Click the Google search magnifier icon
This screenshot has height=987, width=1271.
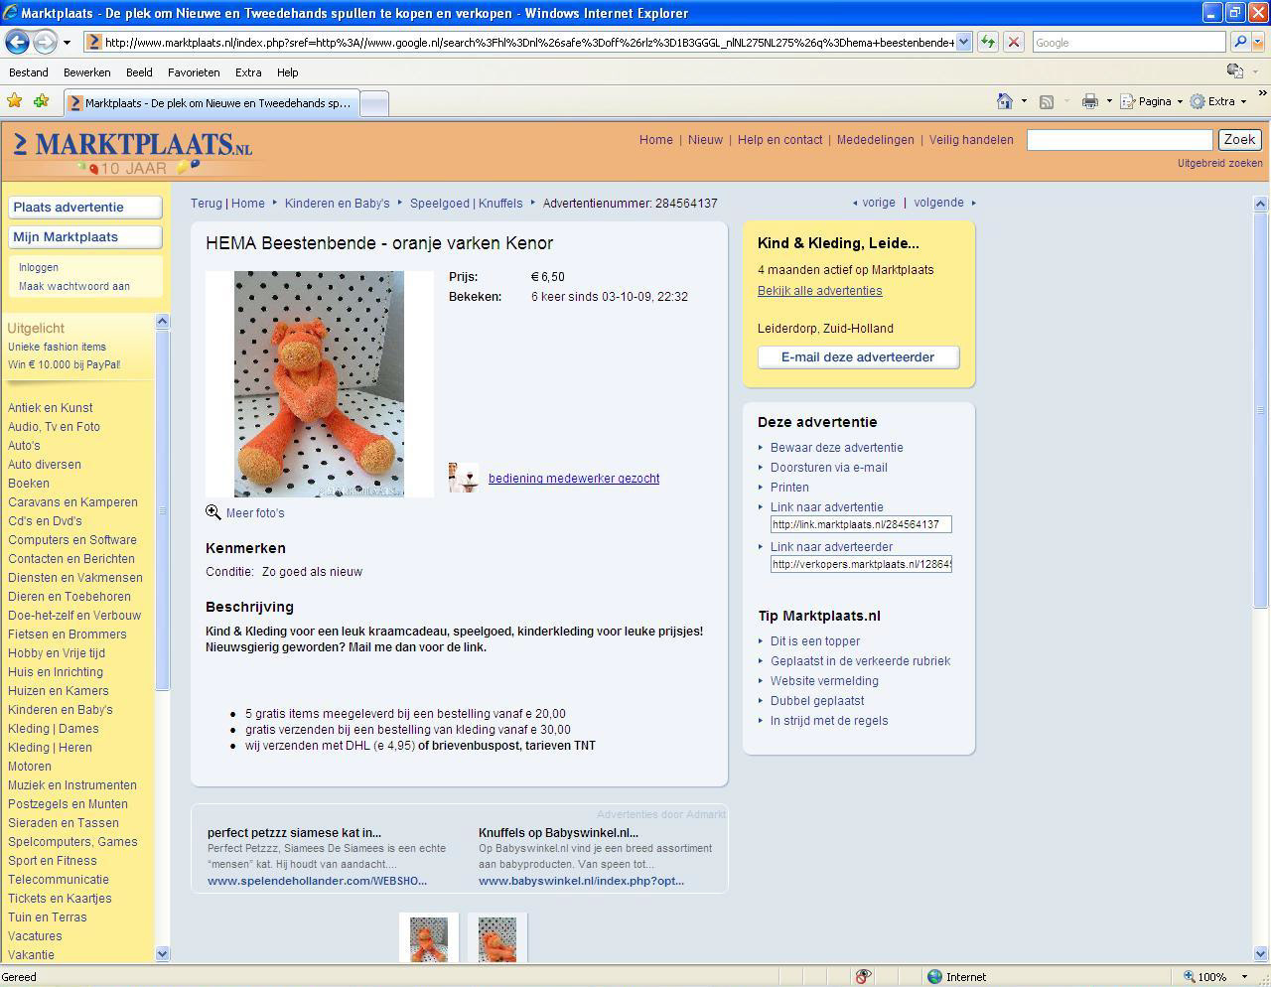point(1239,42)
